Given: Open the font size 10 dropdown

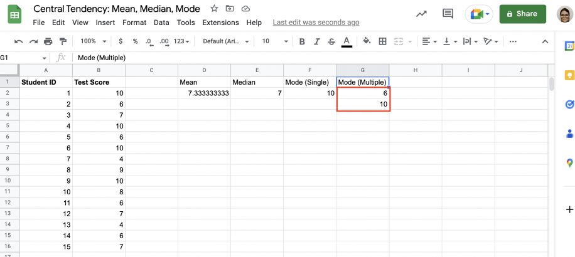Looking at the screenshot, I should pos(275,41).
